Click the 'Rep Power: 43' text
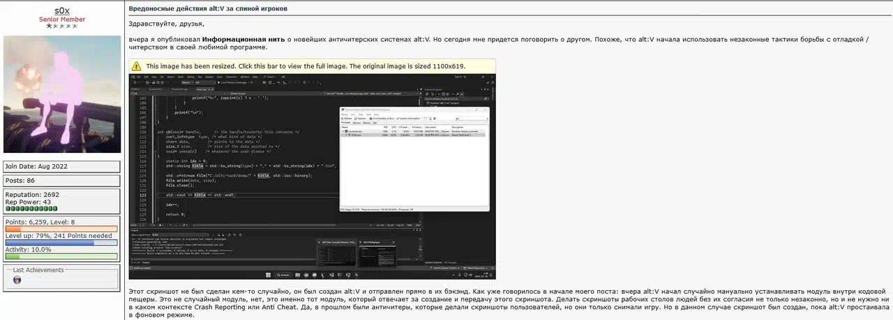893x320 pixels. 28,202
